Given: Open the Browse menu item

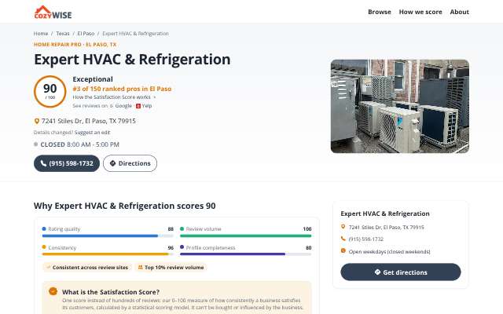Looking at the screenshot, I should pyautogui.click(x=380, y=12).
